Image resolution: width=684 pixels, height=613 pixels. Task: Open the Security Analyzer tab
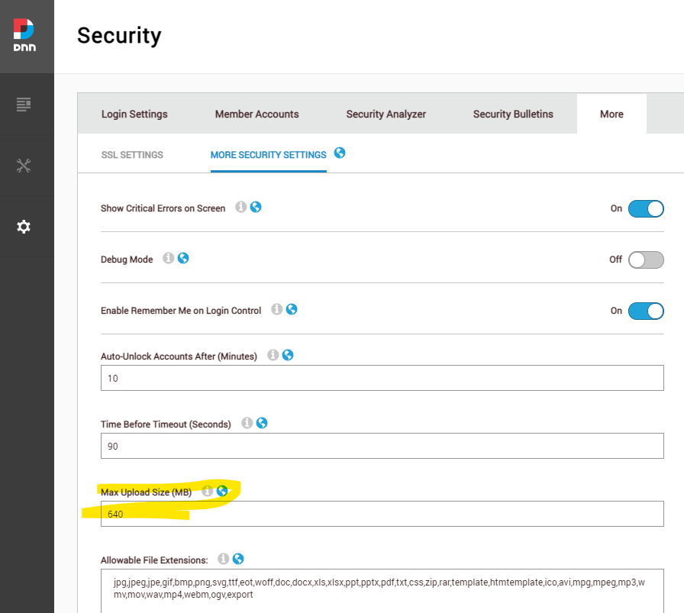point(386,113)
